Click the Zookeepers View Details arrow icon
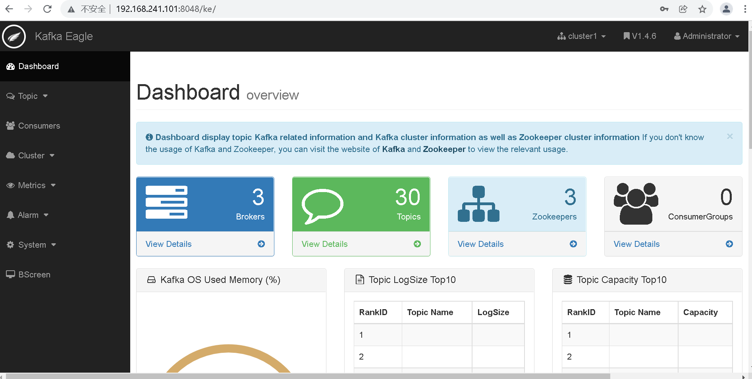Image resolution: width=752 pixels, height=379 pixels. coord(573,244)
